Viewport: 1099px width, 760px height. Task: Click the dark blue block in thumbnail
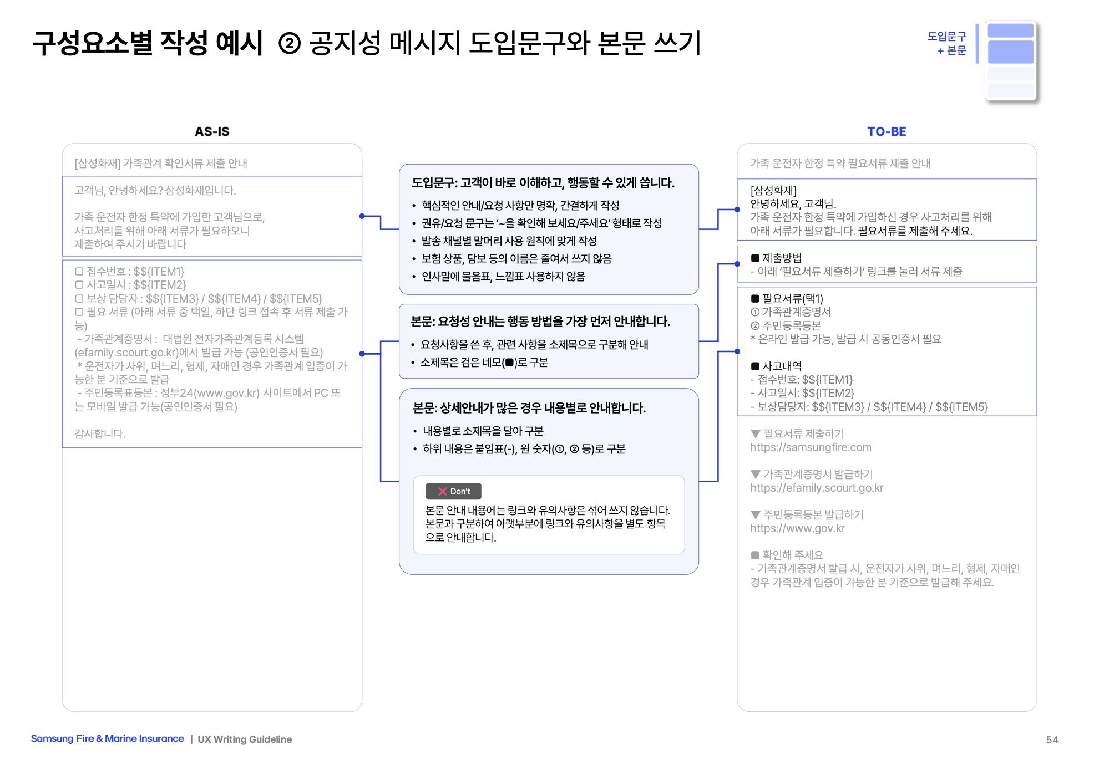pos(1010,52)
